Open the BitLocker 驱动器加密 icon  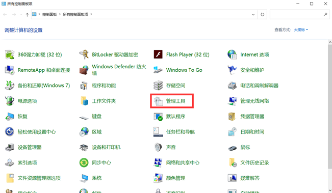point(84,54)
